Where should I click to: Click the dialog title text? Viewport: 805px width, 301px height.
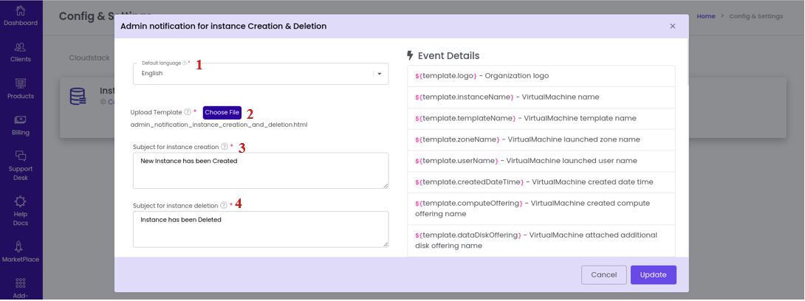click(x=223, y=26)
